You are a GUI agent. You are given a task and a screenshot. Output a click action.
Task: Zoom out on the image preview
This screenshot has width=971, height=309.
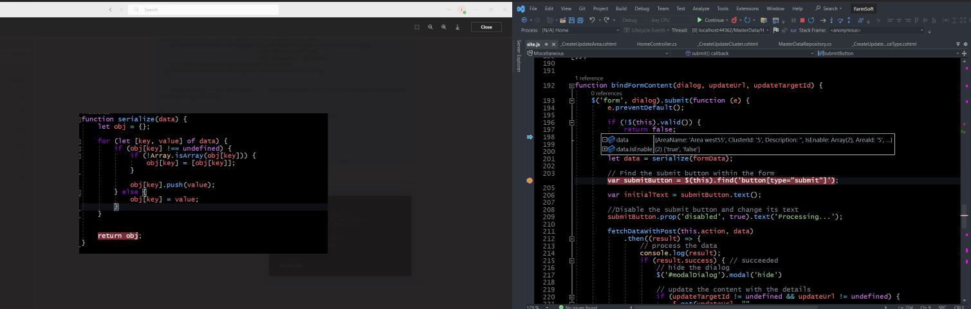(430, 27)
